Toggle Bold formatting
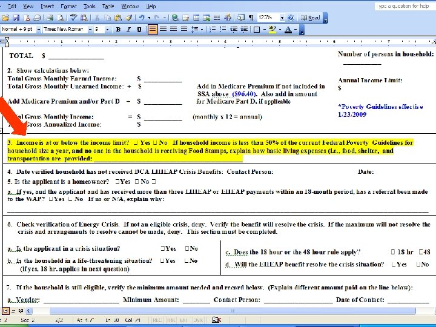The height and width of the screenshot is (327, 436). [x=118, y=29]
